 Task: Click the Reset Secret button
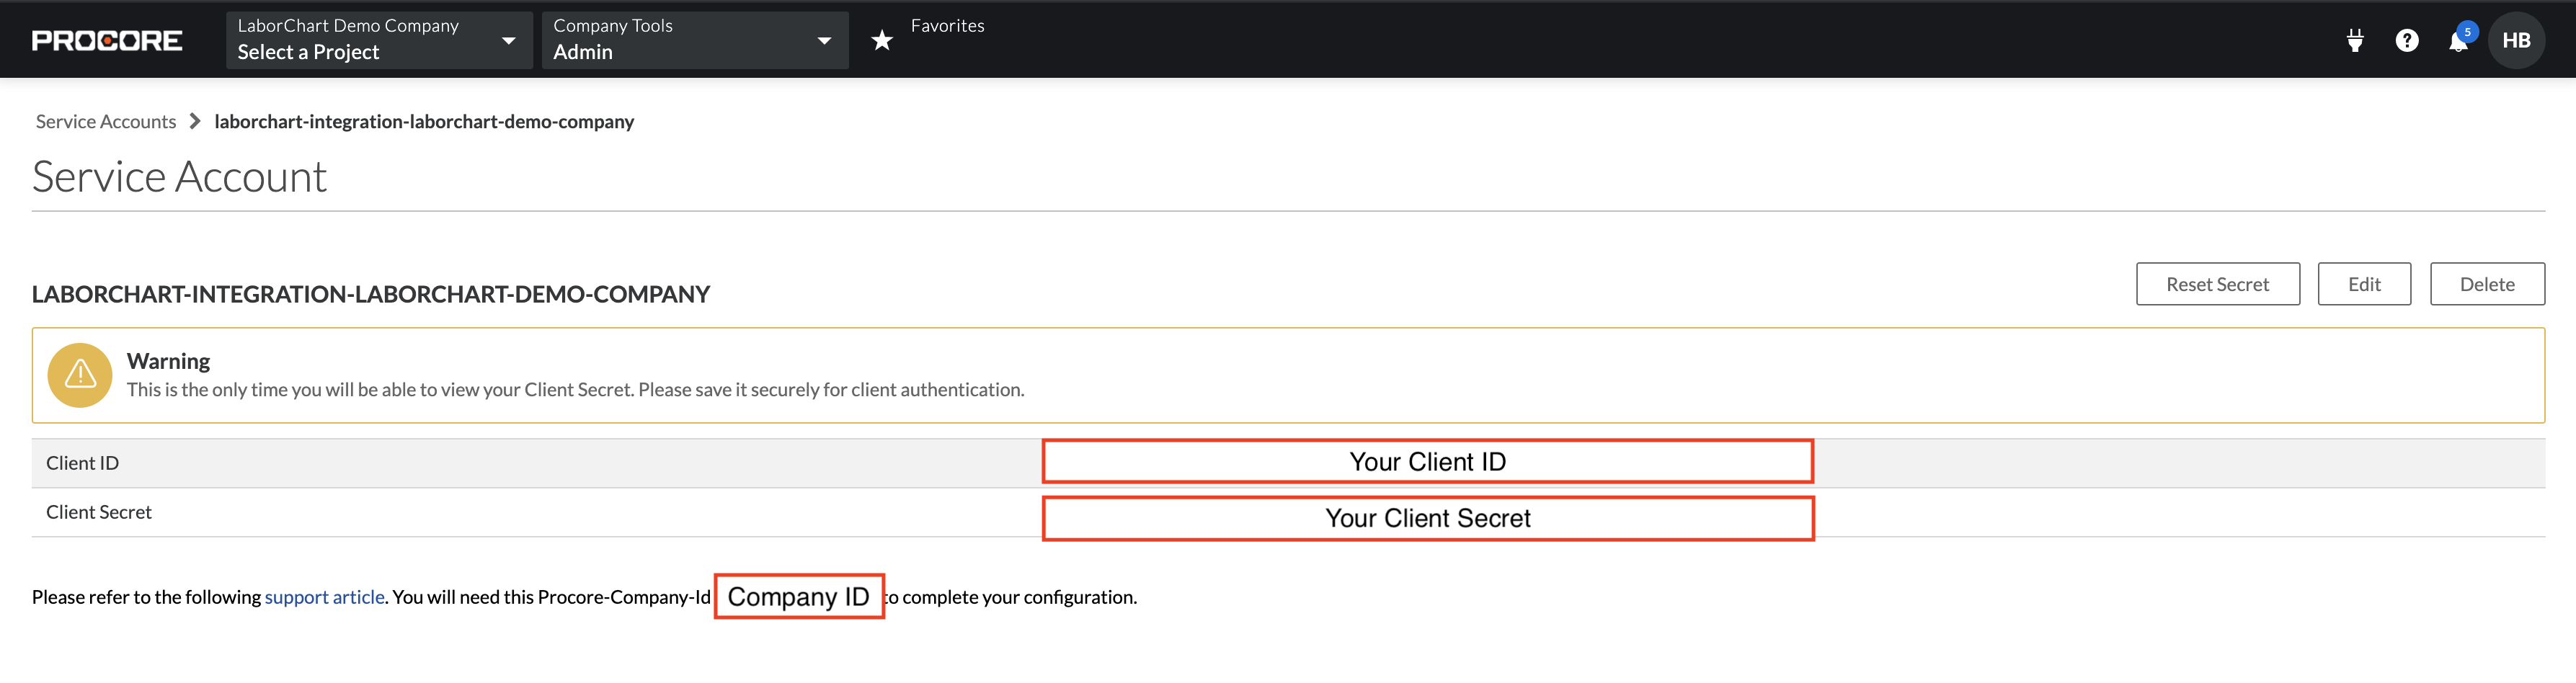[x=2218, y=284]
